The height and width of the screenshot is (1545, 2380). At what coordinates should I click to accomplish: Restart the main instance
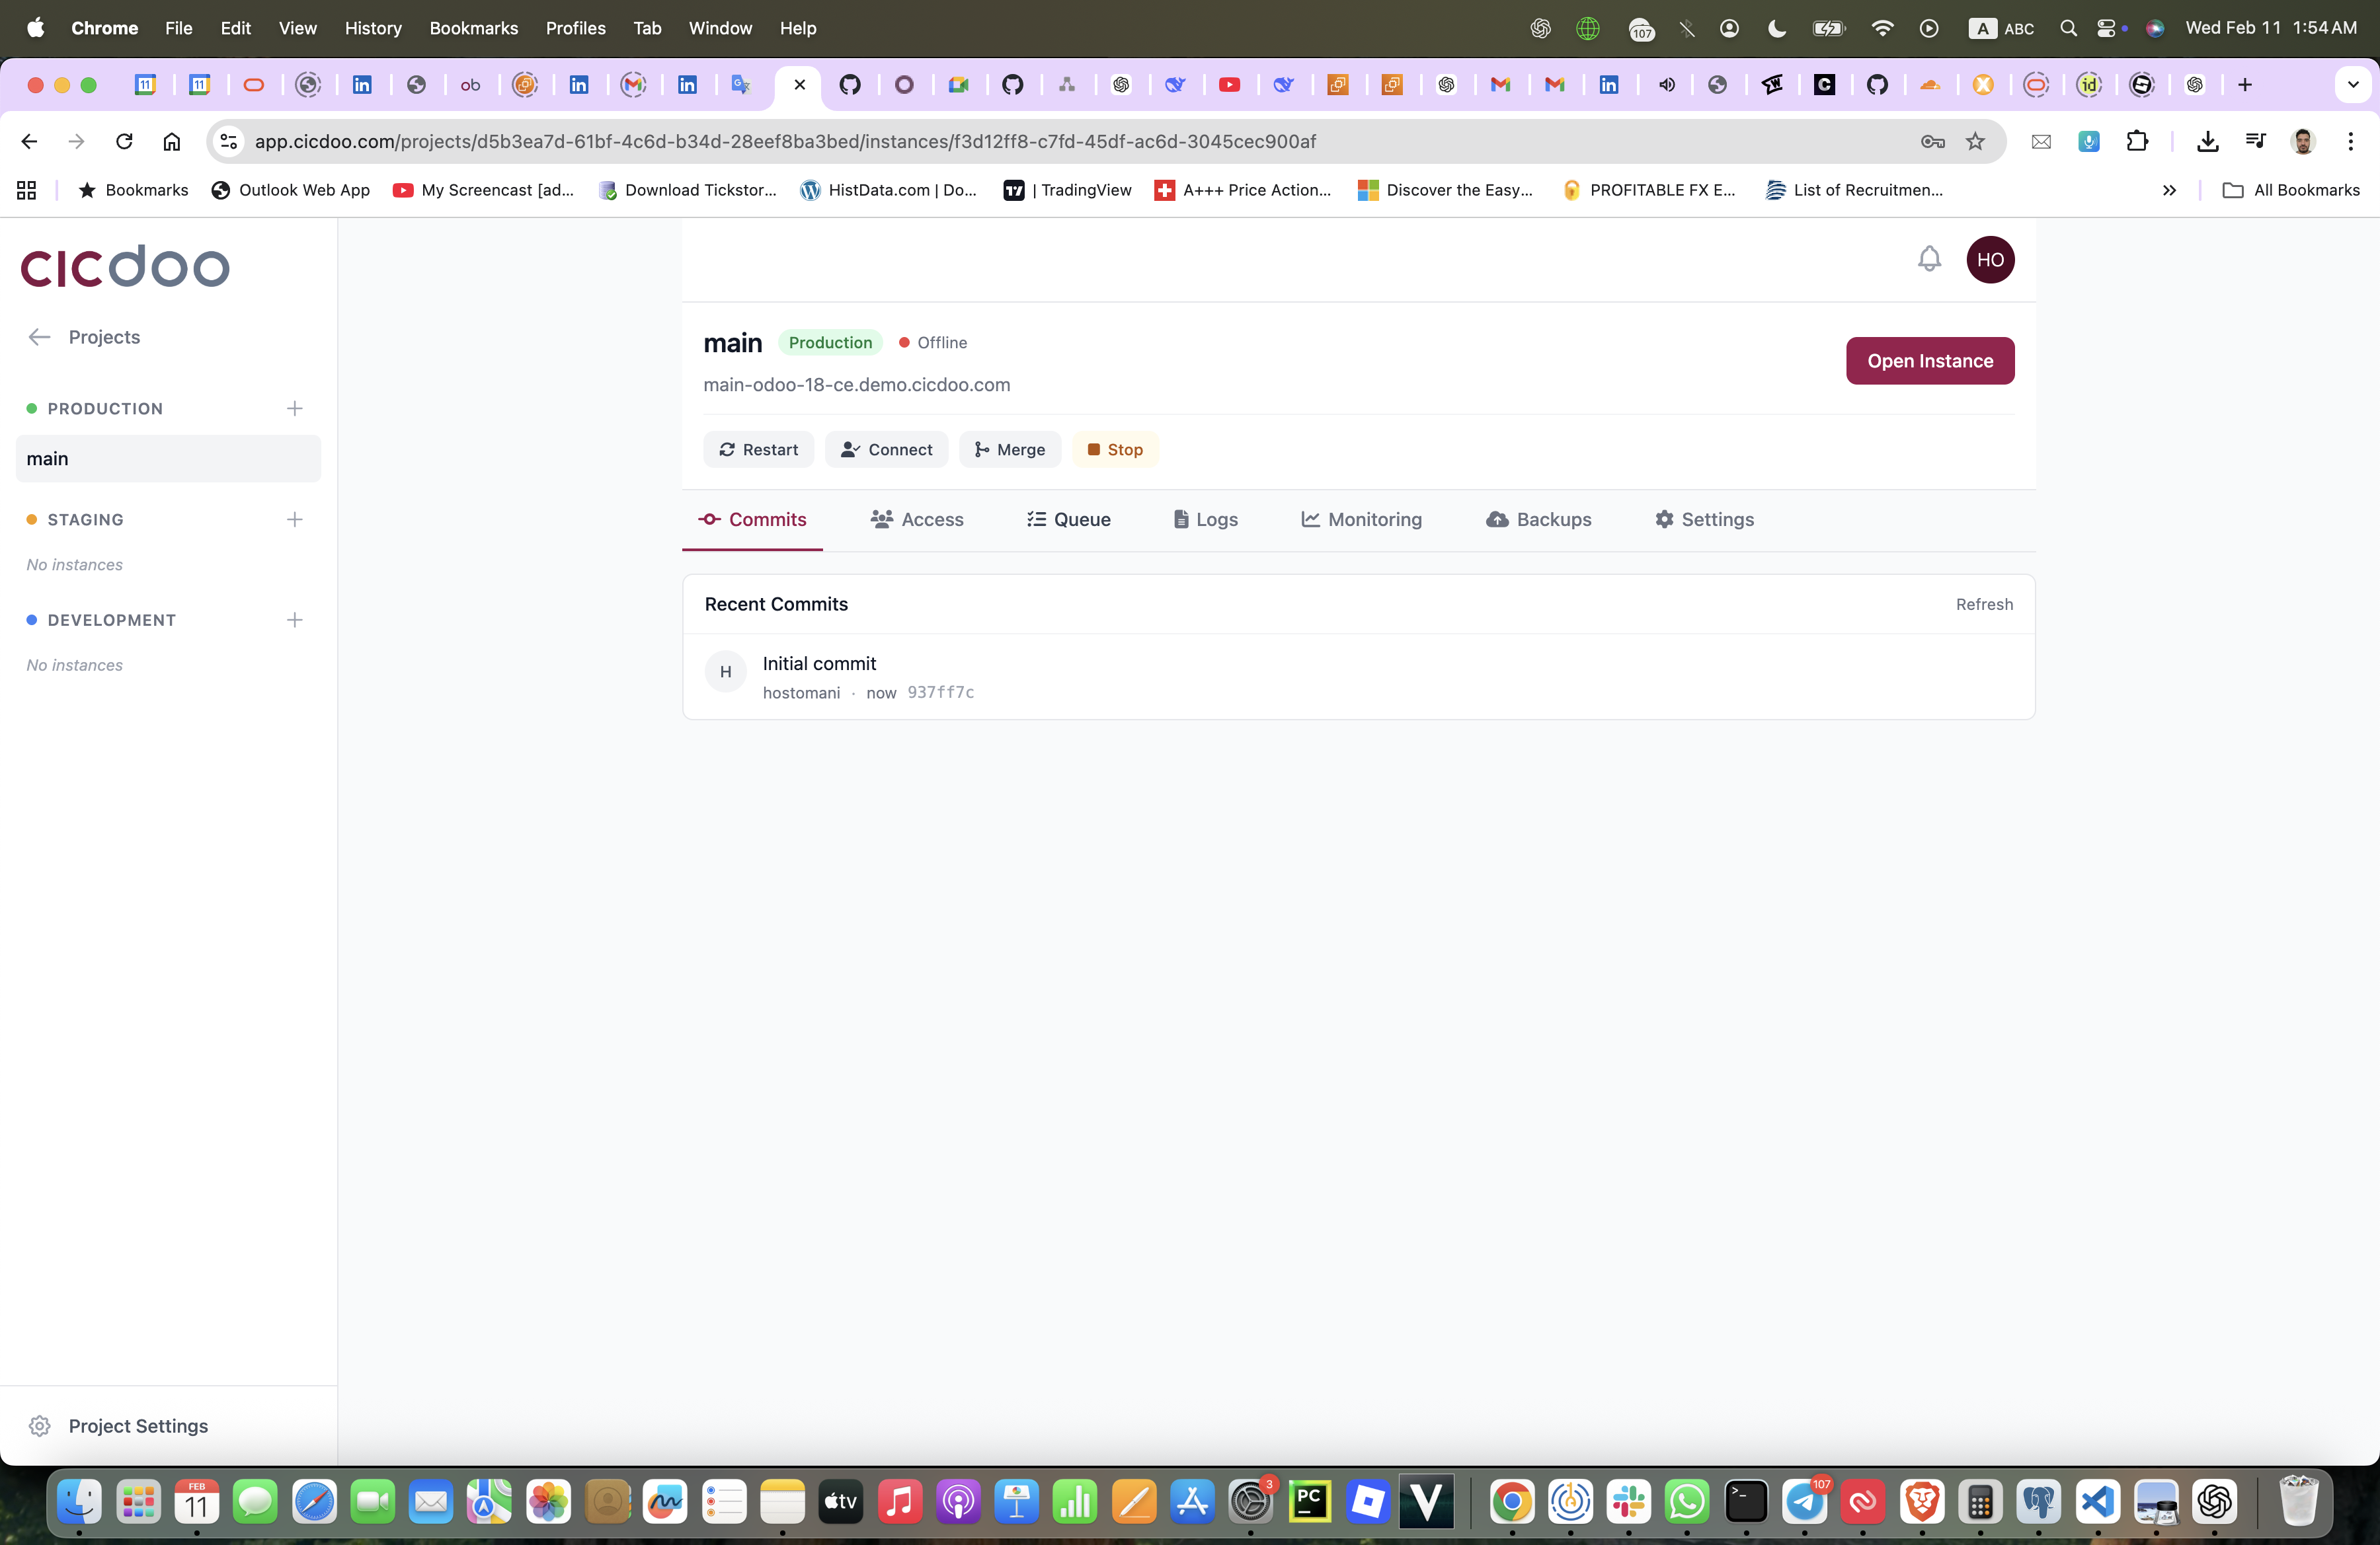[758, 450]
